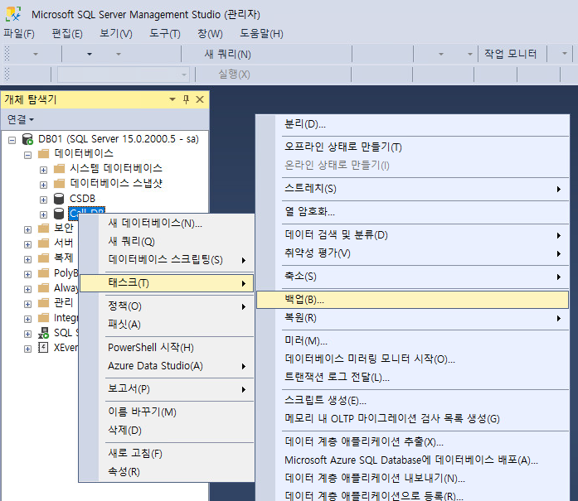Open the 도구(T) menu

[x=165, y=34]
